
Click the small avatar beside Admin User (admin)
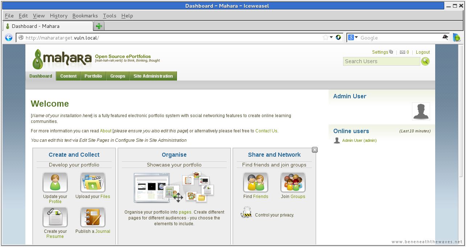point(337,140)
